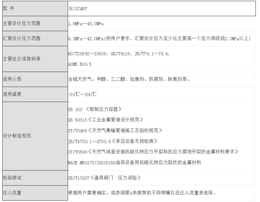Select the 适用温度 label cell
Screen dimensions: 260x202
pyautogui.click(x=35, y=94)
